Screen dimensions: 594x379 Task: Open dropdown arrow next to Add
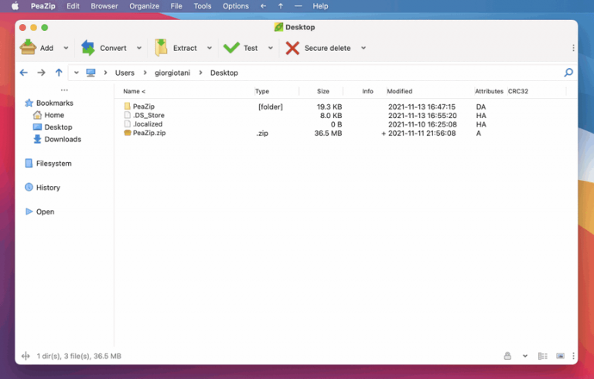66,48
